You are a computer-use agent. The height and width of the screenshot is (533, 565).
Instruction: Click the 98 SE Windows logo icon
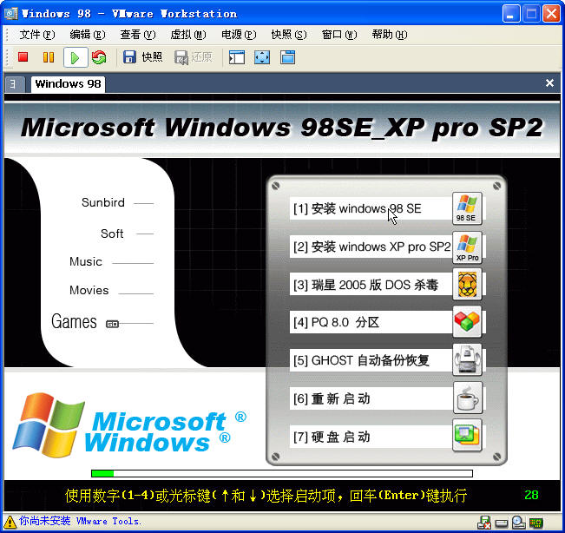467,208
